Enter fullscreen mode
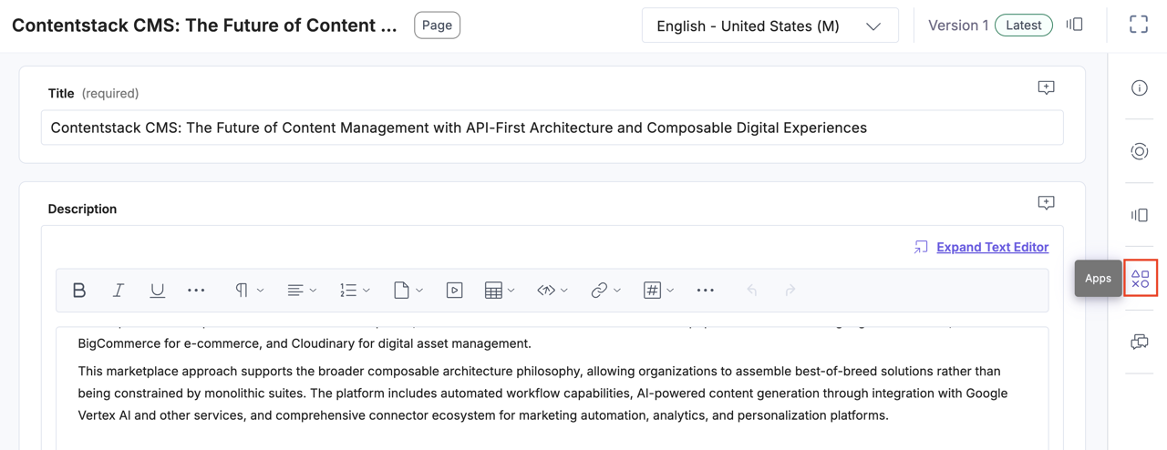 coord(1139,25)
